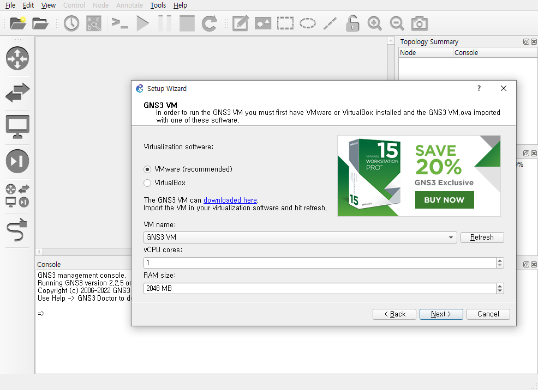Open snapshot manager clock icon
538x390 pixels.
tap(71, 23)
